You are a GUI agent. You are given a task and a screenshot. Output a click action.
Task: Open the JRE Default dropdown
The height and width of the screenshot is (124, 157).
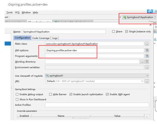[x=95, y=81]
